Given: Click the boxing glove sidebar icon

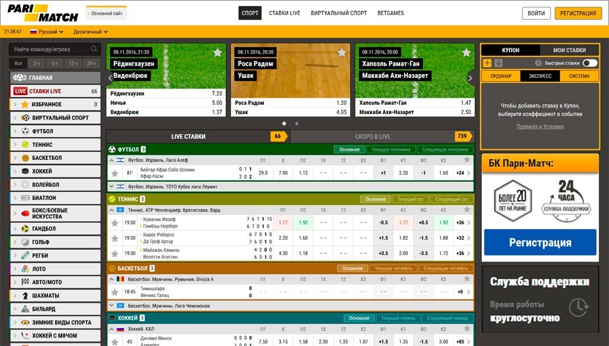Looking at the screenshot, I should click(26, 213).
